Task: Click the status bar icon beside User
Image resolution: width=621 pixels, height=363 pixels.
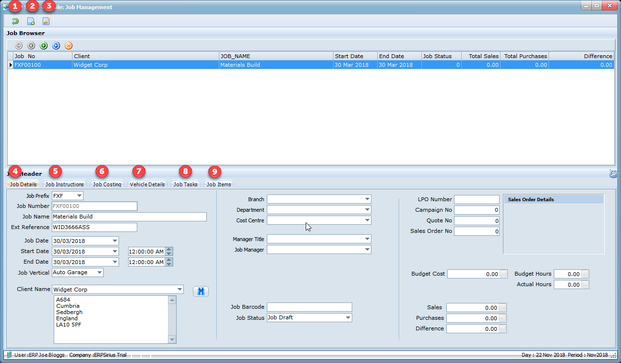Action: (9, 355)
